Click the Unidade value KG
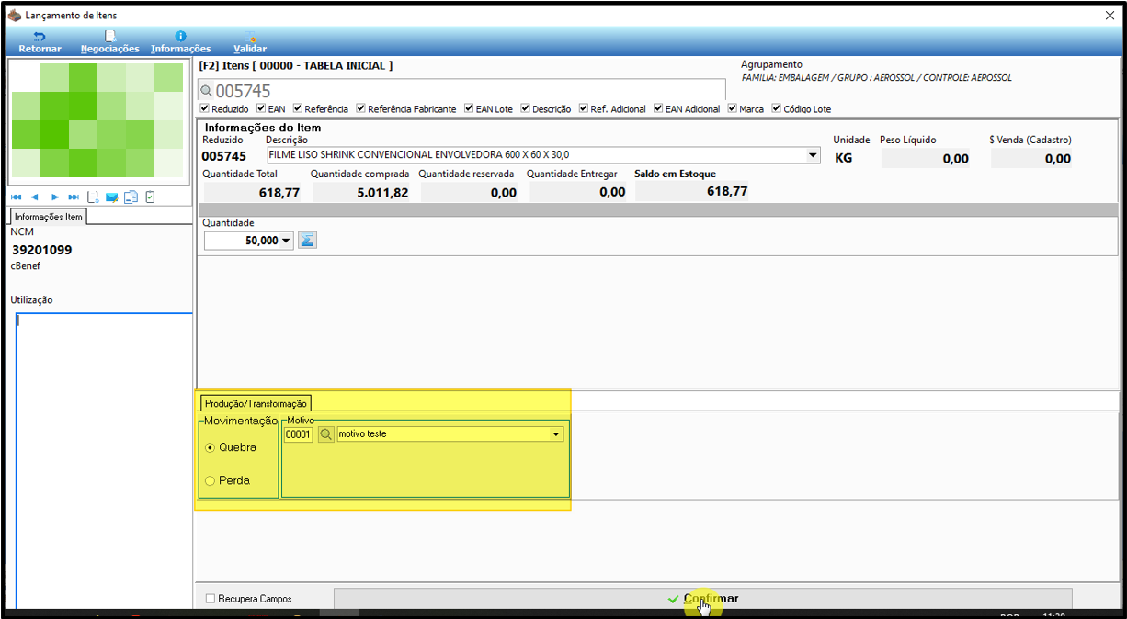The width and height of the screenshot is (1127, 619). tap(843, 158)
